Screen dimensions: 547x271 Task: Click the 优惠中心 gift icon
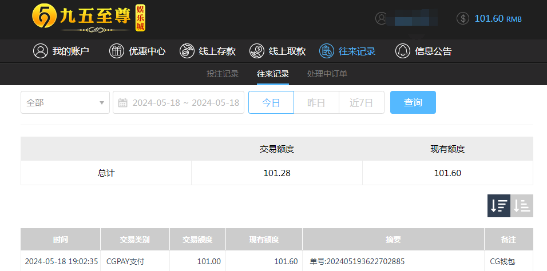click(x=117, y=51)
